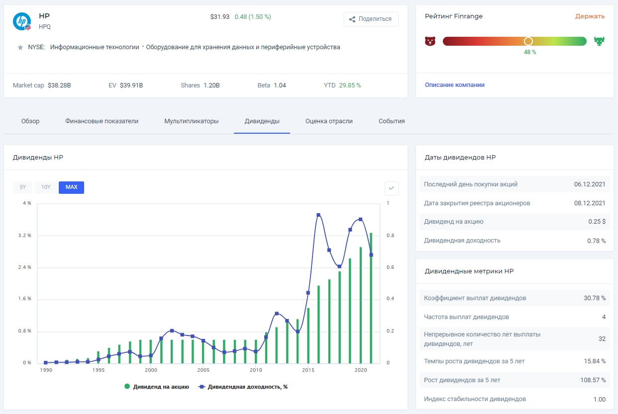Open the Обзор tab
This screenshot has width=618, height=414.
pyautogui.click(x=30, y=121)
